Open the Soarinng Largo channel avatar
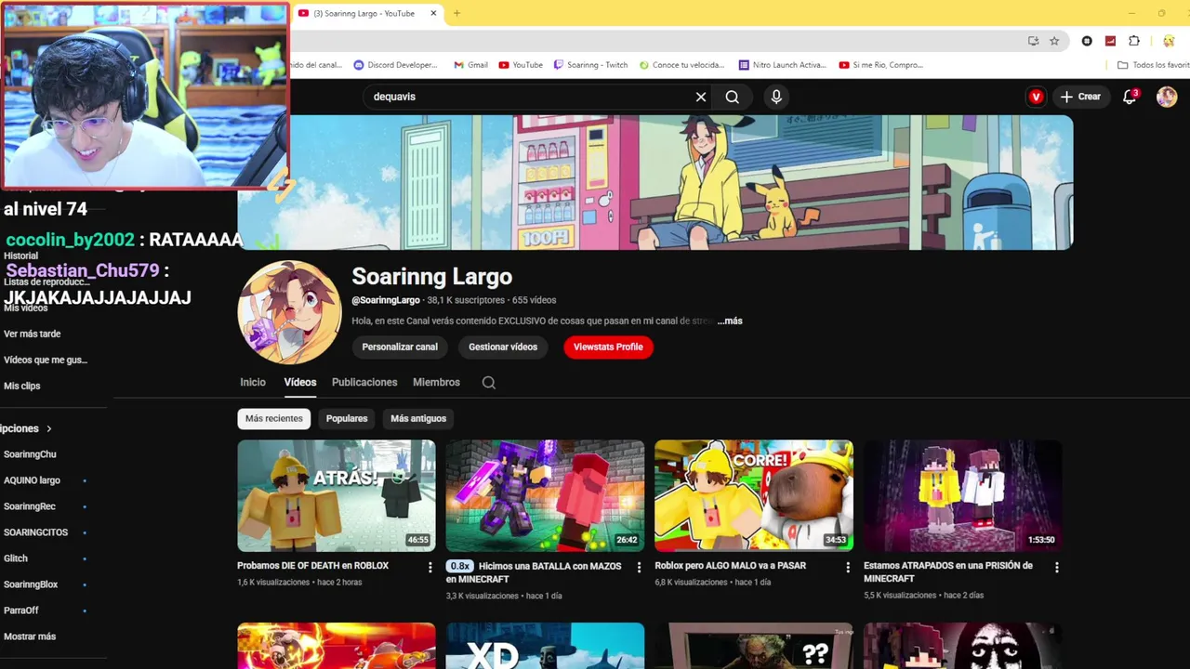1190x669 pixels. [289, 312]
